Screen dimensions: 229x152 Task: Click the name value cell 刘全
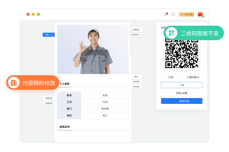point(105,95)
